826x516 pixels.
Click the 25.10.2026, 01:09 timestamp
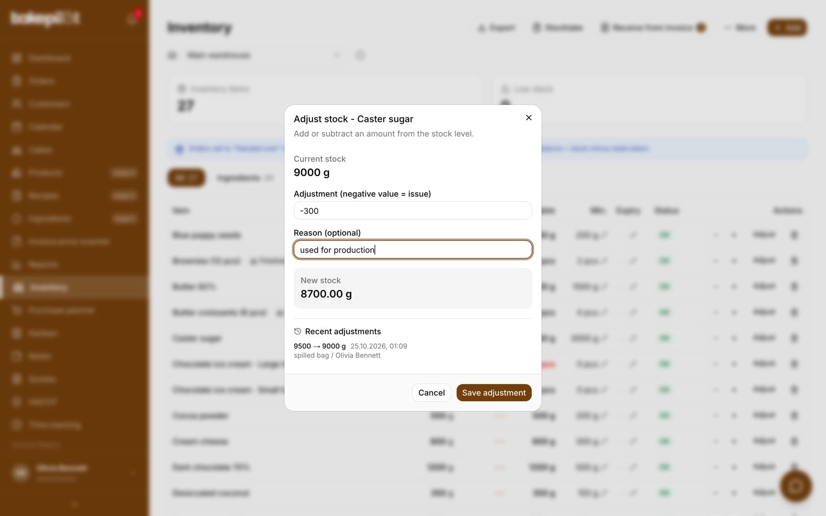(x=379, y=346)
